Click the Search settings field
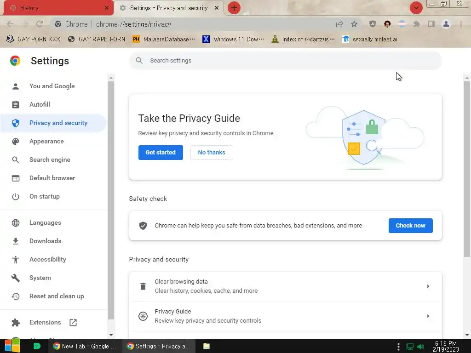 tap(285, 61)
